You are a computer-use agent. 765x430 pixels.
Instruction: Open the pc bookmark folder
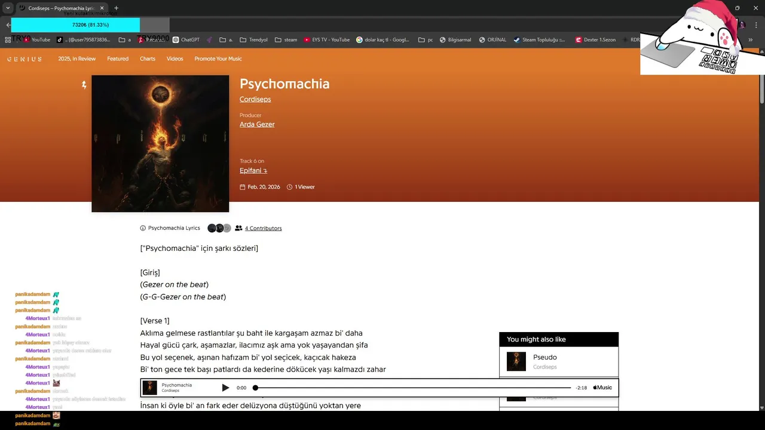tap(426, 40)
